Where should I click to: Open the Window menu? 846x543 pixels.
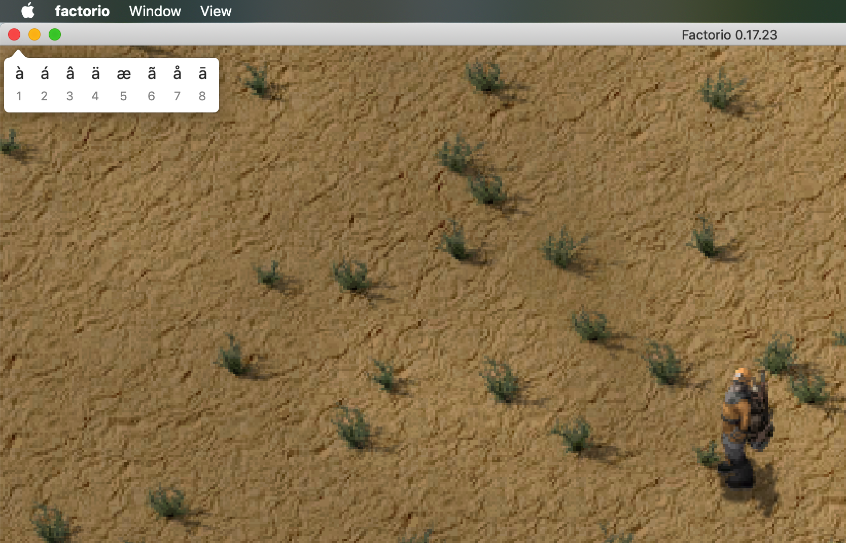pyautogui.click(x=155, y=11)
